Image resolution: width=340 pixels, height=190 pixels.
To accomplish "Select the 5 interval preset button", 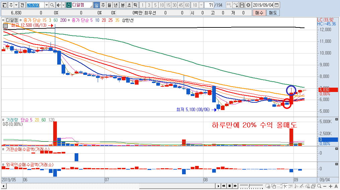I will (155, 5).
